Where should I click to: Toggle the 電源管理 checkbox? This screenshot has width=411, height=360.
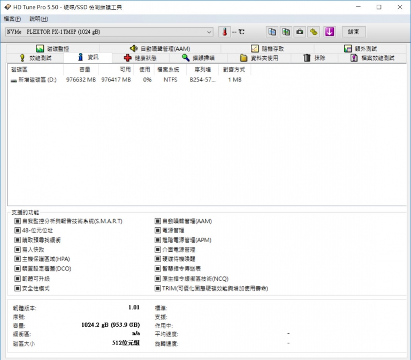point(157,231)
